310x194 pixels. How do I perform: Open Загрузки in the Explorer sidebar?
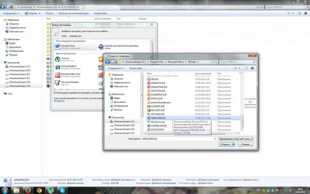click(x=14, y=24)
